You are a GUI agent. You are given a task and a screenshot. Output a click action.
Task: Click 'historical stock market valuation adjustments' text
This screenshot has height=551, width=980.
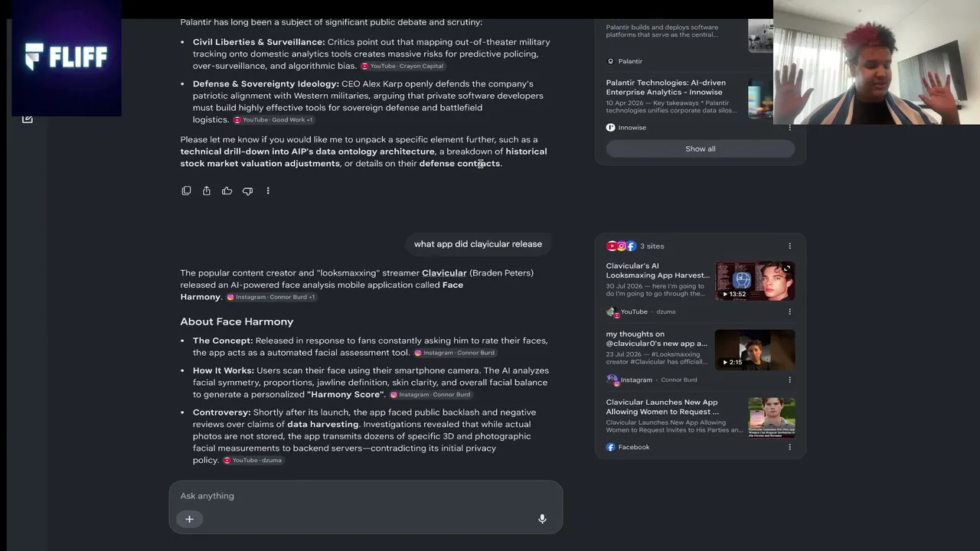tap(364, 158)
